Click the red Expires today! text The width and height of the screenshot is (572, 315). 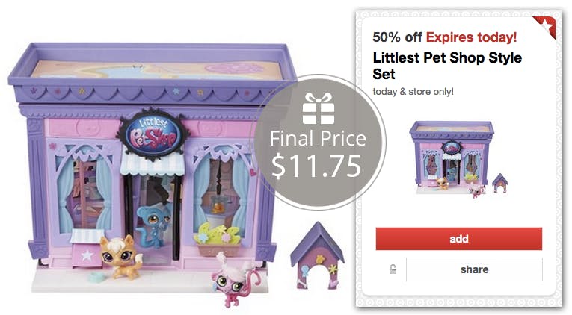click(471, 37)
